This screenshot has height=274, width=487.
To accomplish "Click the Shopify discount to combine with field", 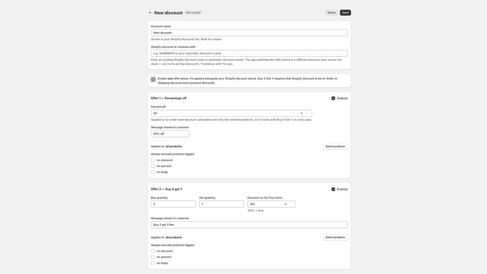I will [249, 54].
